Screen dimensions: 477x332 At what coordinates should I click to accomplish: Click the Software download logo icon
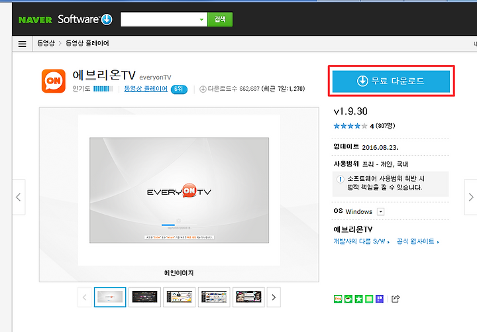tap(107, 19)
